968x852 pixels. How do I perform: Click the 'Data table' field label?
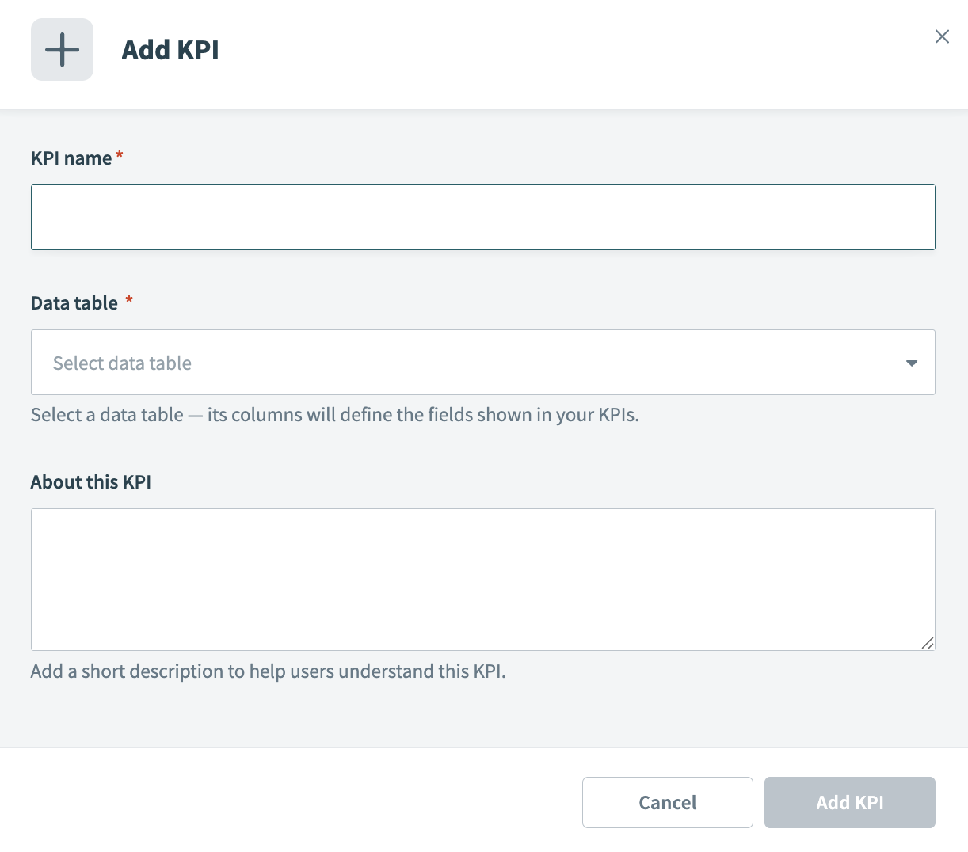point(74,303)
